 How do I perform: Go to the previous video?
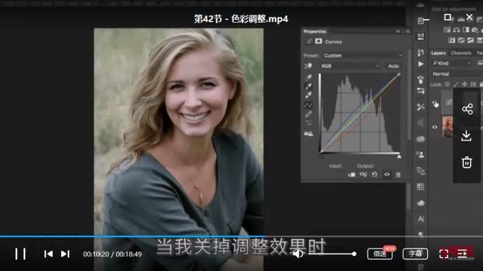48,254
